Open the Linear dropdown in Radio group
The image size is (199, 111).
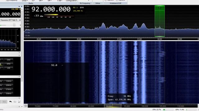tap(25, 1)
